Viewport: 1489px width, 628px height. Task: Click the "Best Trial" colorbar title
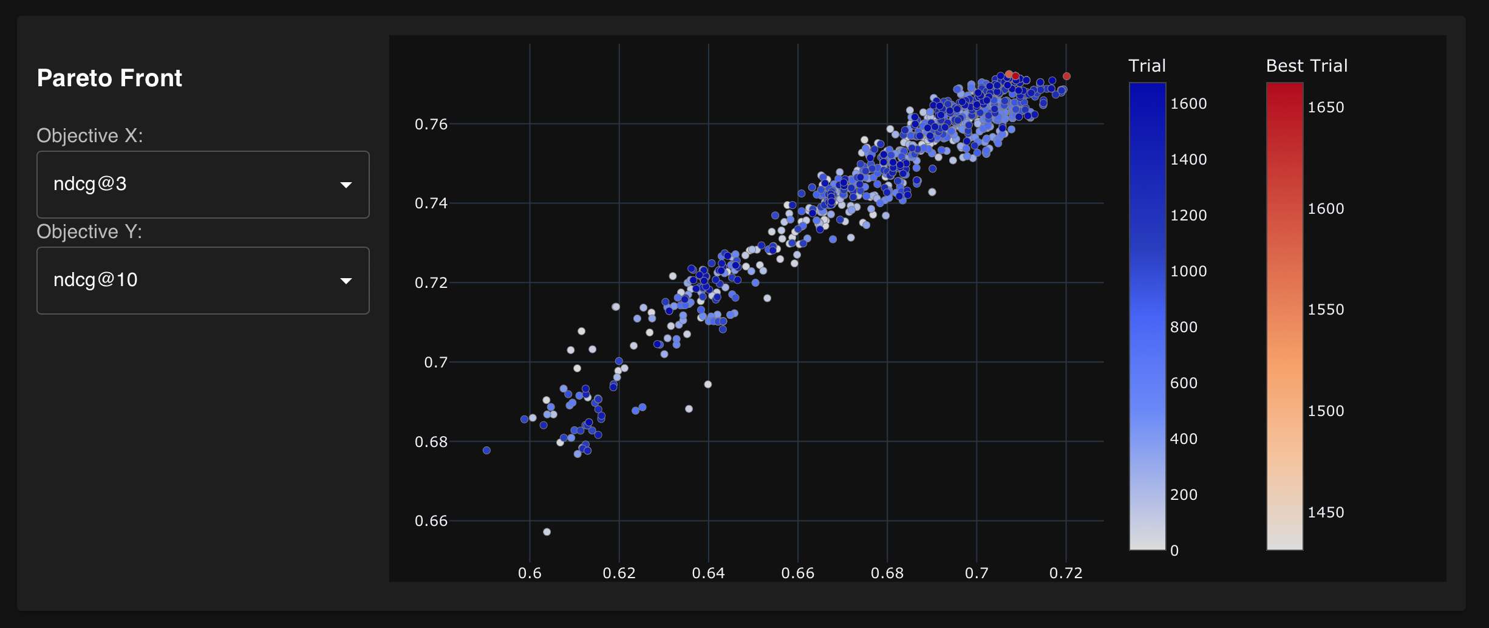tap(1306, 66)
